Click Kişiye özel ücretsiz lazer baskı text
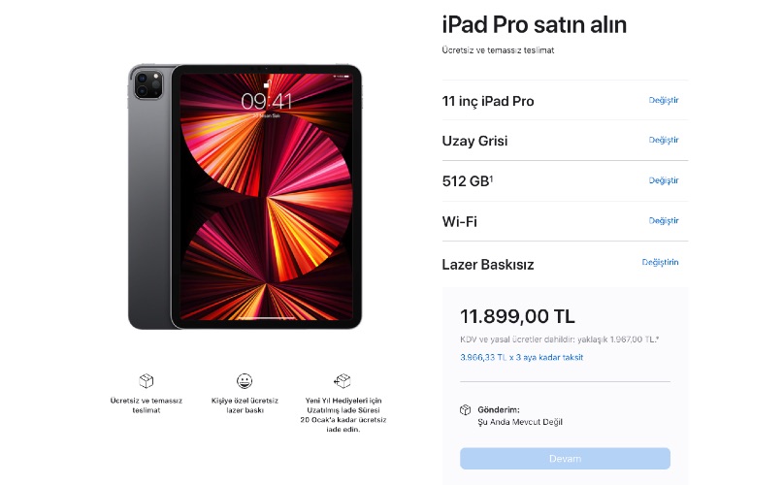This screenshot has height=485, width=784. coord(245,405)
